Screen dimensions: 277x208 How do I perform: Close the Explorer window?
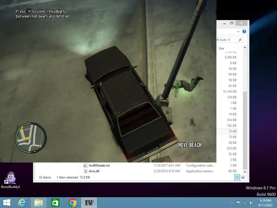pos(241,23)
